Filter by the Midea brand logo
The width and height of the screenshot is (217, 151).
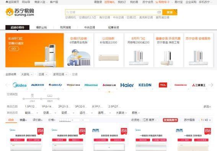[20, 85]
